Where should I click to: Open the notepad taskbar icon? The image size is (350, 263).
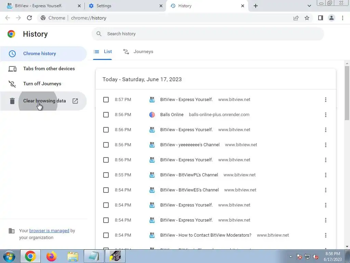pos(94,256)
